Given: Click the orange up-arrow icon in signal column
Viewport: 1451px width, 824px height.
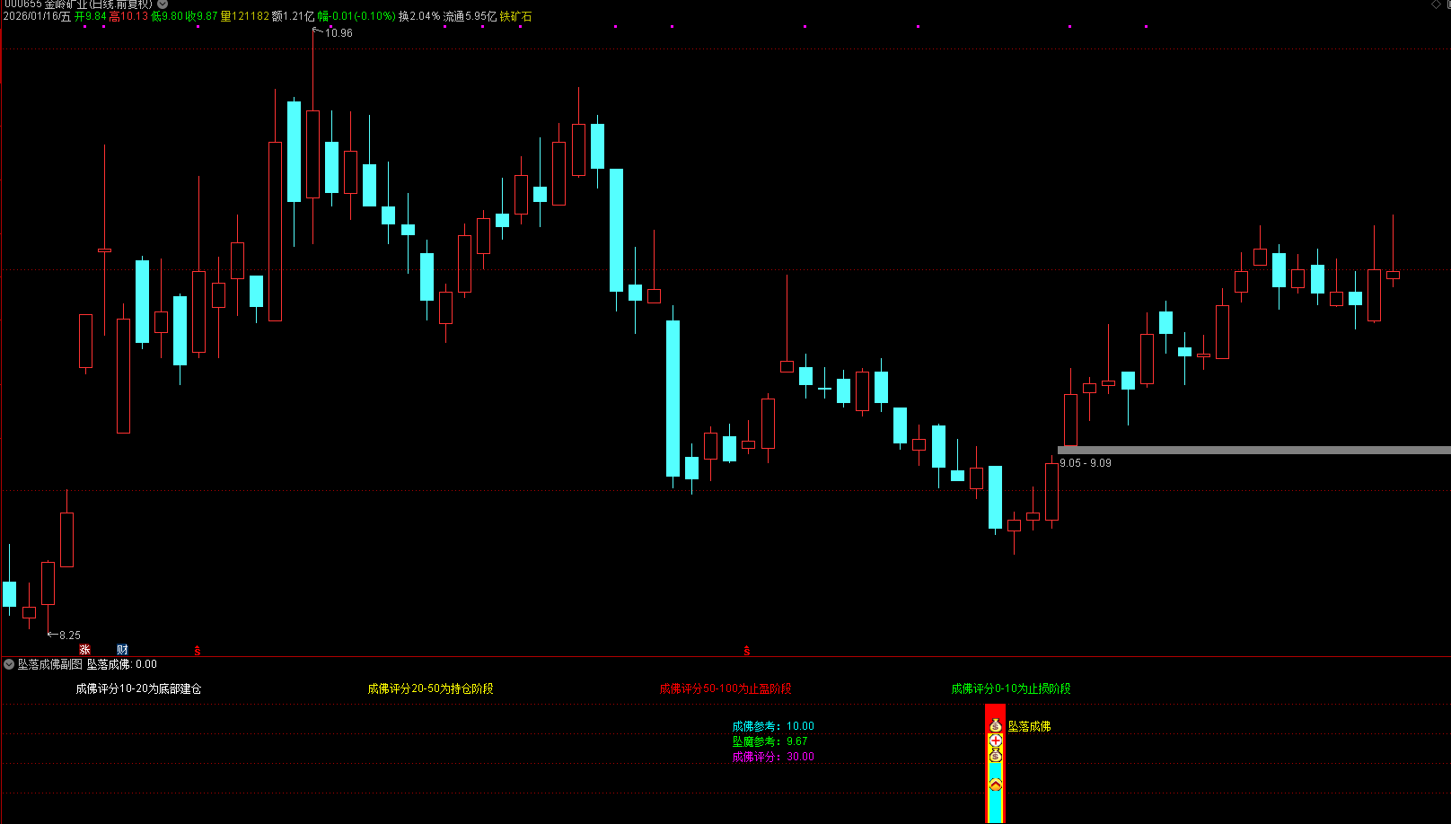Looking at the screenshot, I should tap(995, 785).
